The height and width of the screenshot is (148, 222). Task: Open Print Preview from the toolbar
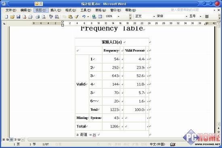tap(44, 17)
